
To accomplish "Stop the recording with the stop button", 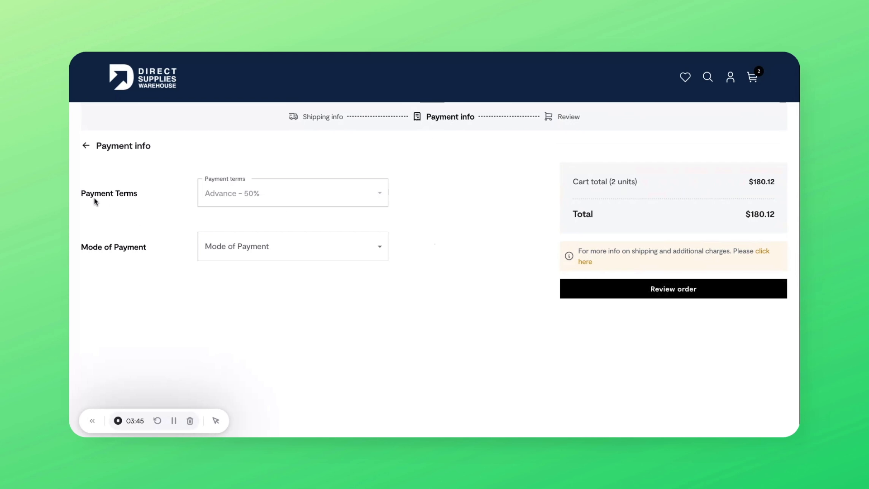I will pyautogui.click(x=117, y=421).
